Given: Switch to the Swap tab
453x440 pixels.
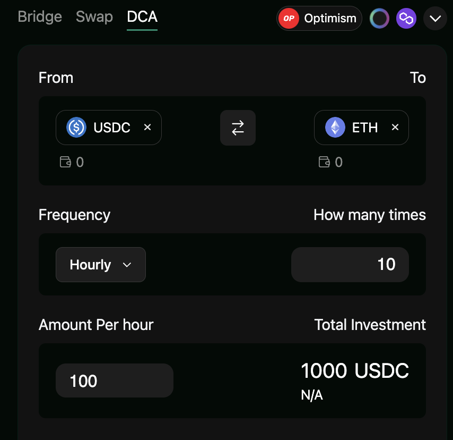Looking at the screenshot, I should [x=94, y=16].
